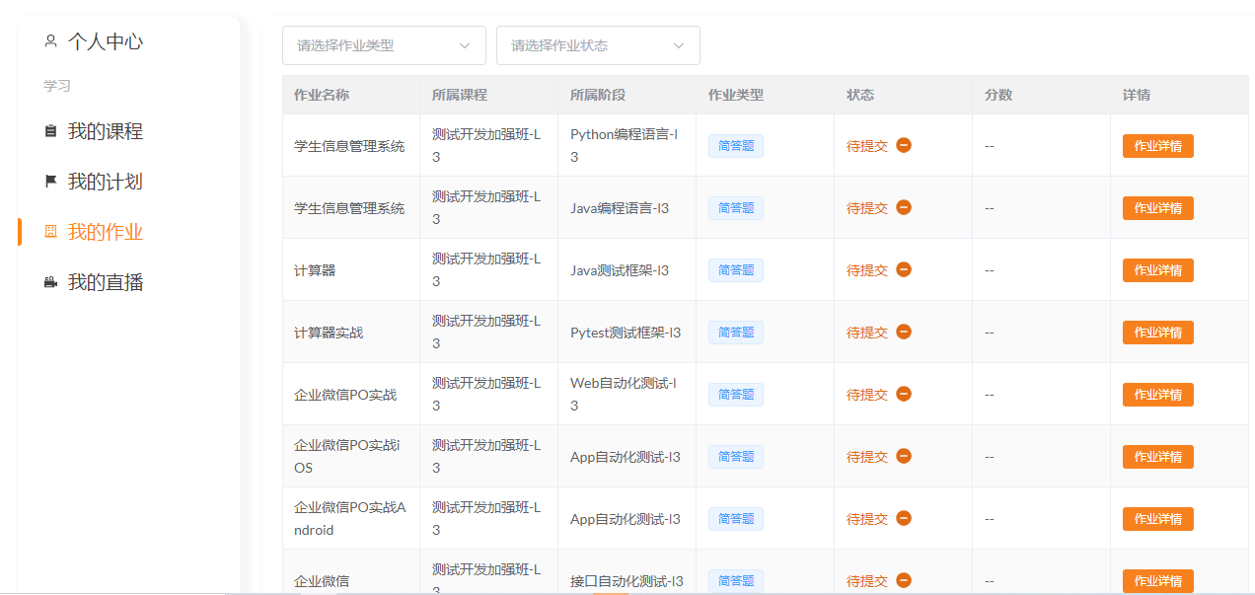Screen dimensions: 1255x595
Task: Click 待提交 status text for 企业微信PO实战iOS
Action: coord(866,457)
